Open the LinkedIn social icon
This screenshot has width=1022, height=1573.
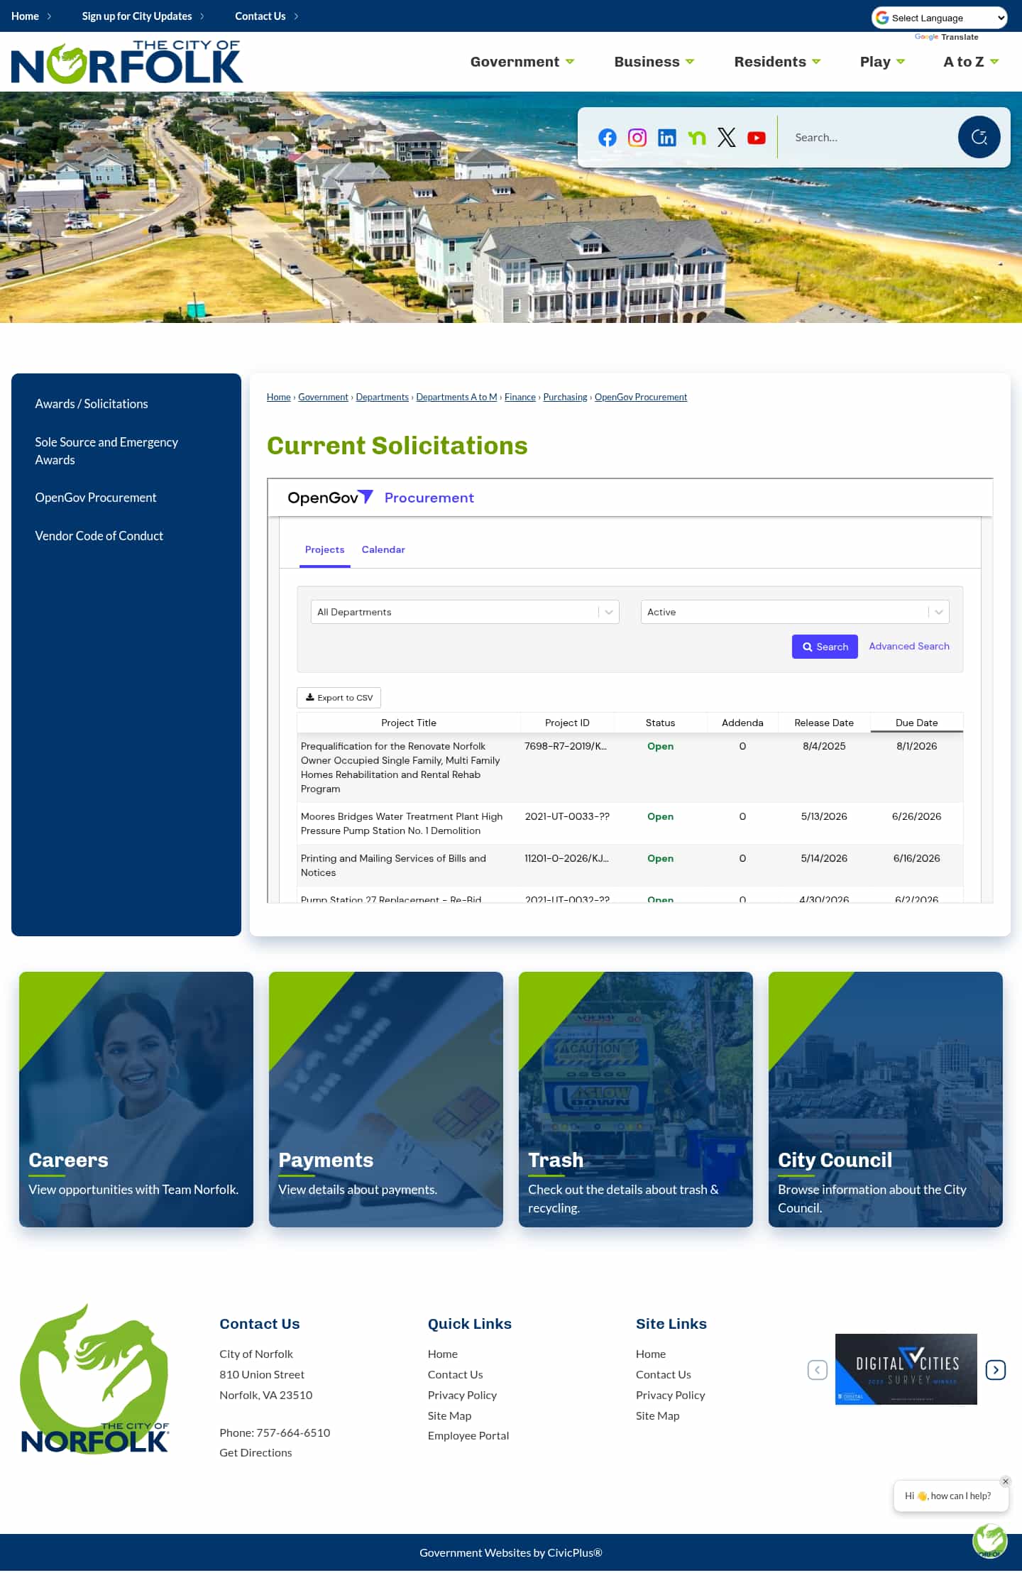tap(667, 138)
